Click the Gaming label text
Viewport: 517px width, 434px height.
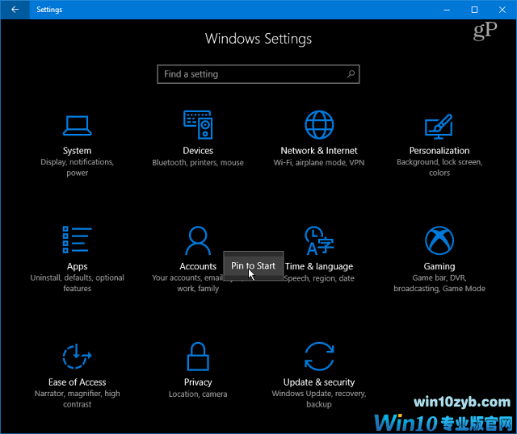click(x=439, y=266)
